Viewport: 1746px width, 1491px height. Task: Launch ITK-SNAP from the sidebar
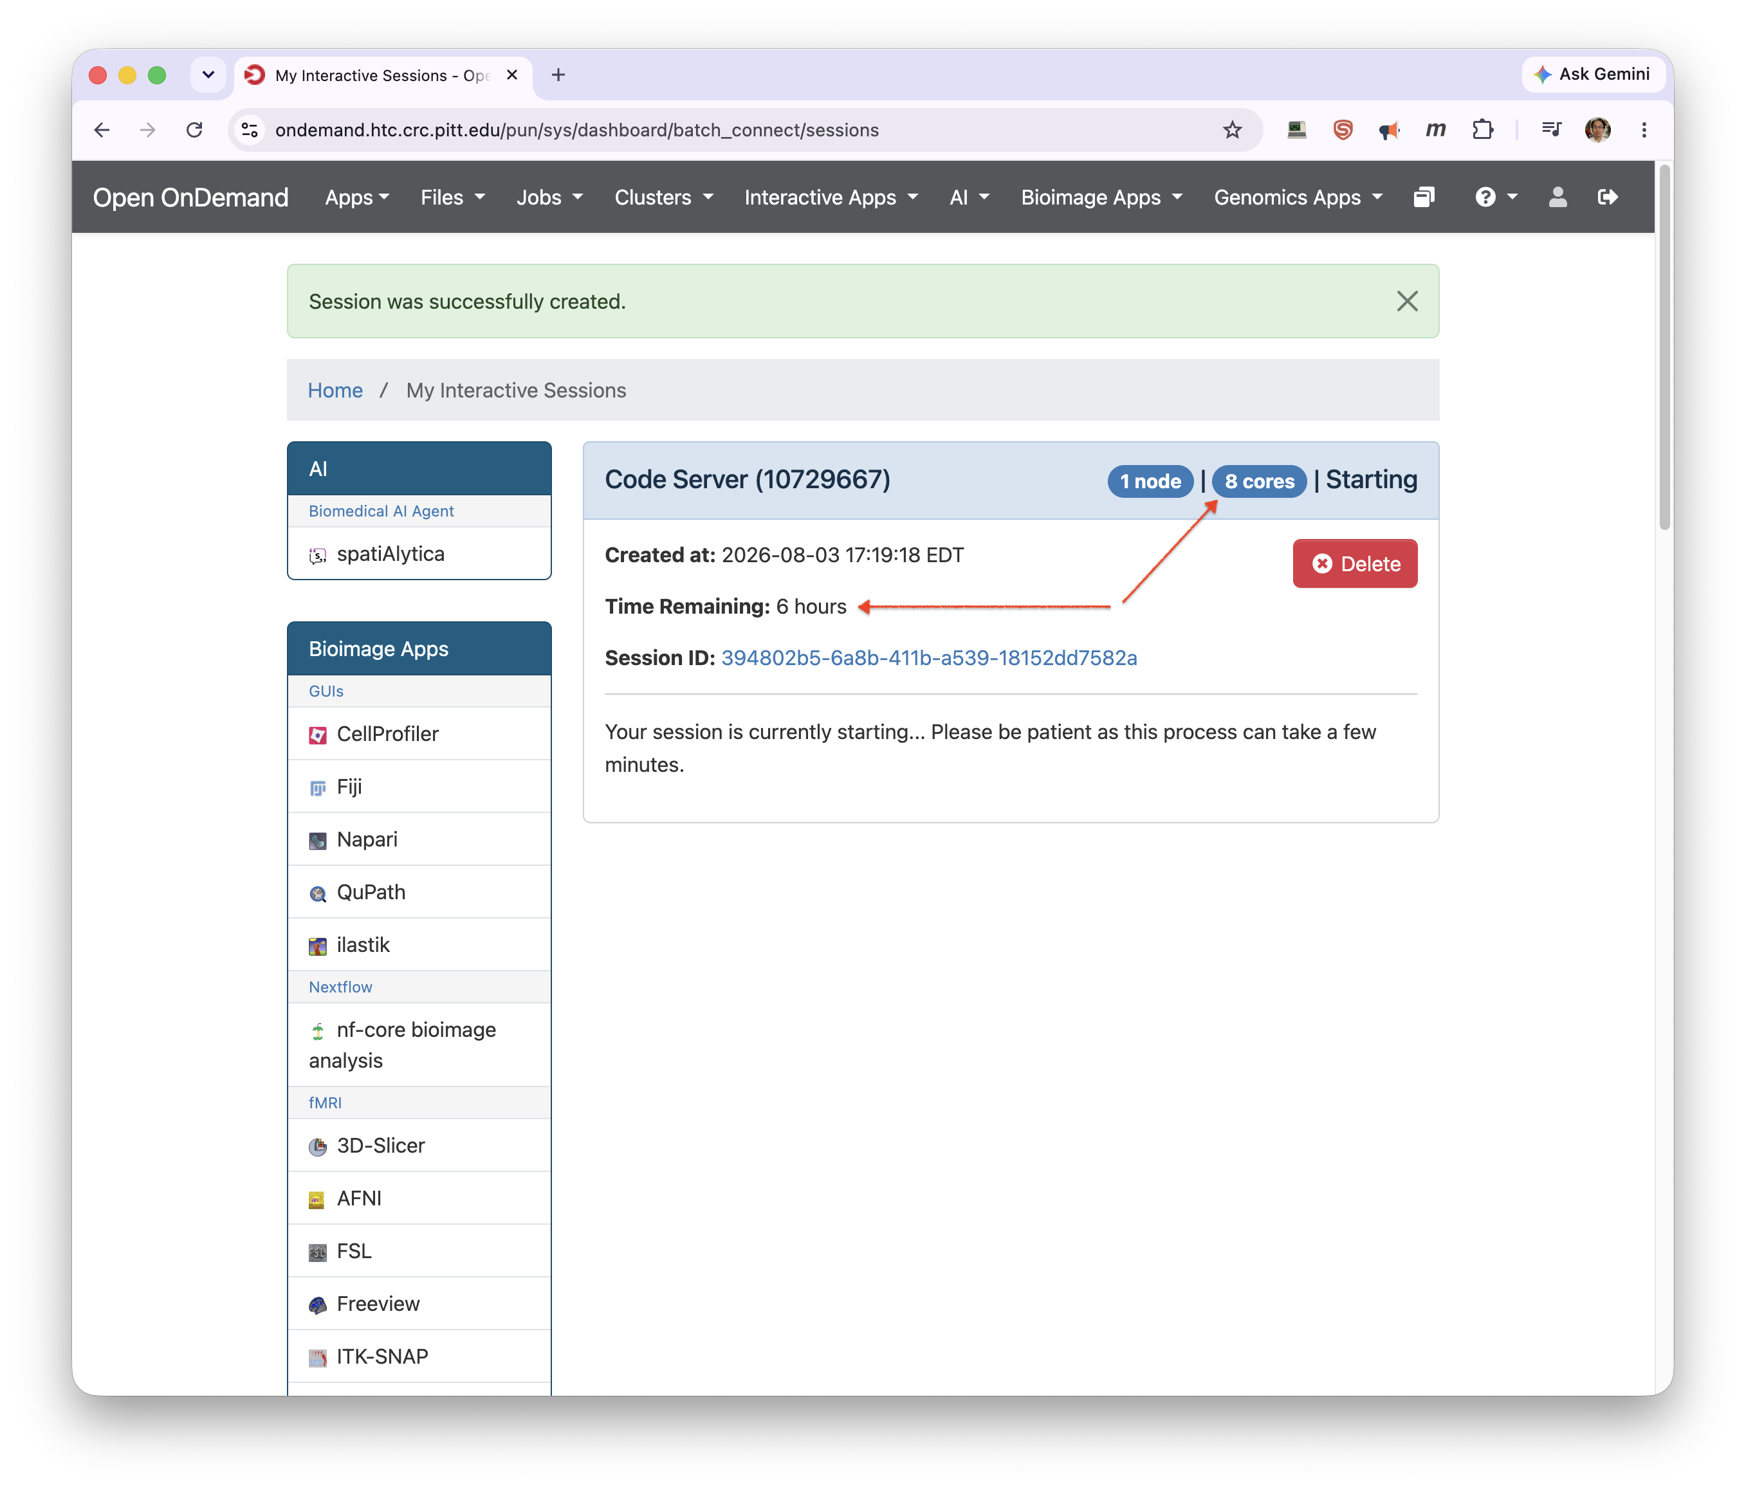coord(419,1356)
